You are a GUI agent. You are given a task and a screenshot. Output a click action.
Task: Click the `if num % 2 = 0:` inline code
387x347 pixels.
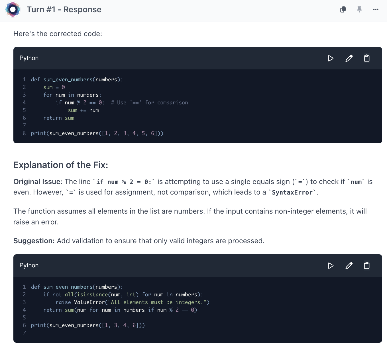[x=124, y=182]
